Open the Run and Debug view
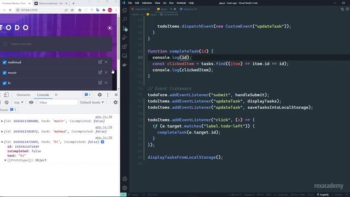350x197 pixels. click(x=125, y=38)
